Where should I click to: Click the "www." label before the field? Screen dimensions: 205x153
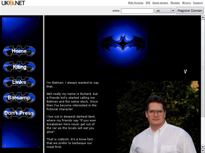pos(116,11)
